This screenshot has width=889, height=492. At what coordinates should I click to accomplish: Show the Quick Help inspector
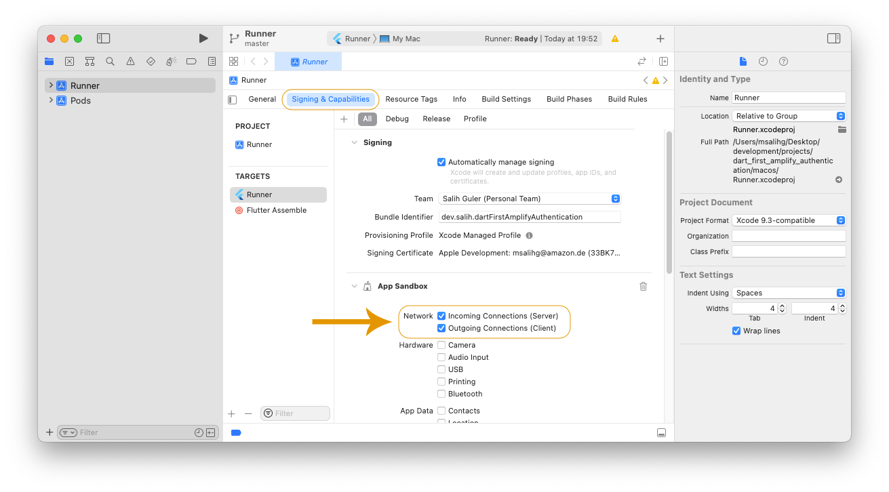783,61
